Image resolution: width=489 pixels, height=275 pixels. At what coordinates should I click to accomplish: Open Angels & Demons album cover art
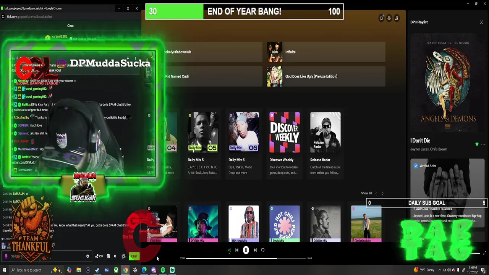(x=447, y=82)
